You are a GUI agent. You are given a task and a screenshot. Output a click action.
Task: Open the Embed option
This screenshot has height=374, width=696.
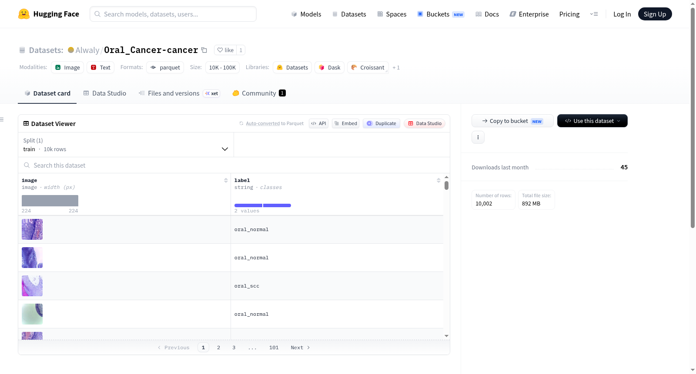(x=346, y=123)
